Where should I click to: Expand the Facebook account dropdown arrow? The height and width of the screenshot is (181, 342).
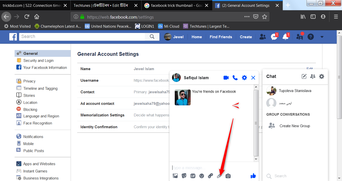click(322, 37)
